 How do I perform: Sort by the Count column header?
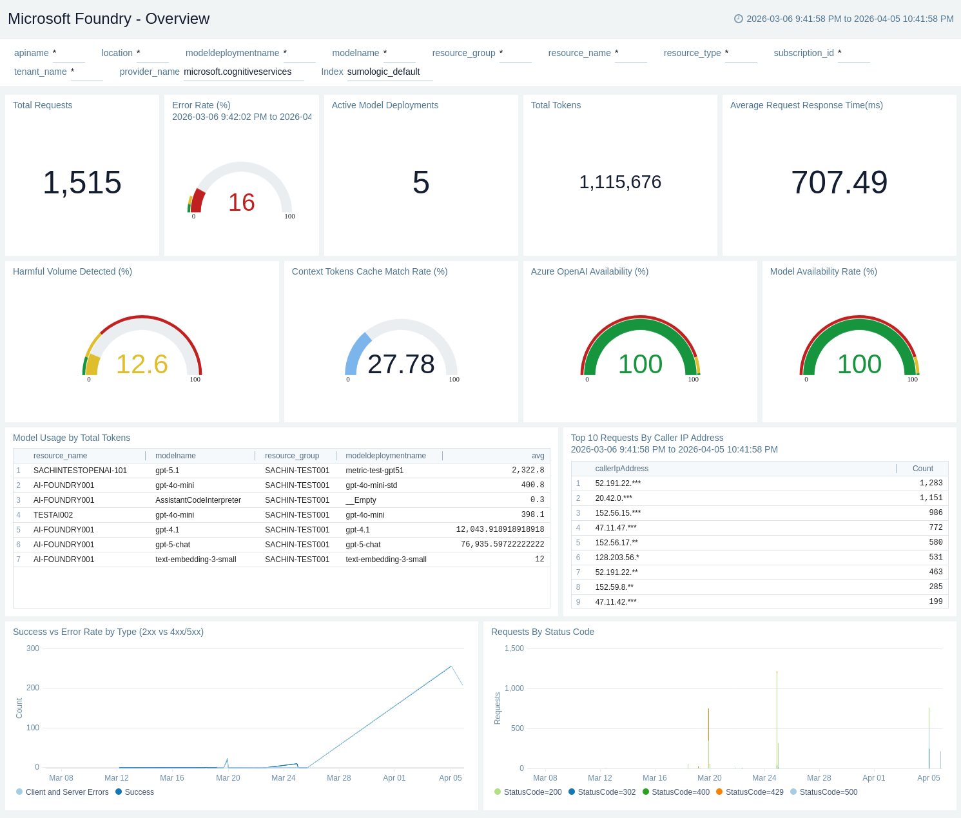922,469
